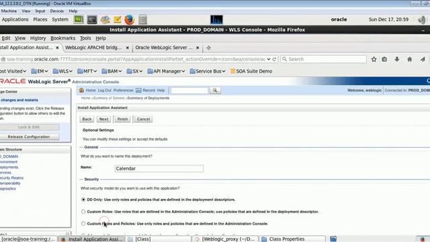Click the WebLogic Home house icon
Viewport: 430px width, 242px height.
click(x=81, y=90)
